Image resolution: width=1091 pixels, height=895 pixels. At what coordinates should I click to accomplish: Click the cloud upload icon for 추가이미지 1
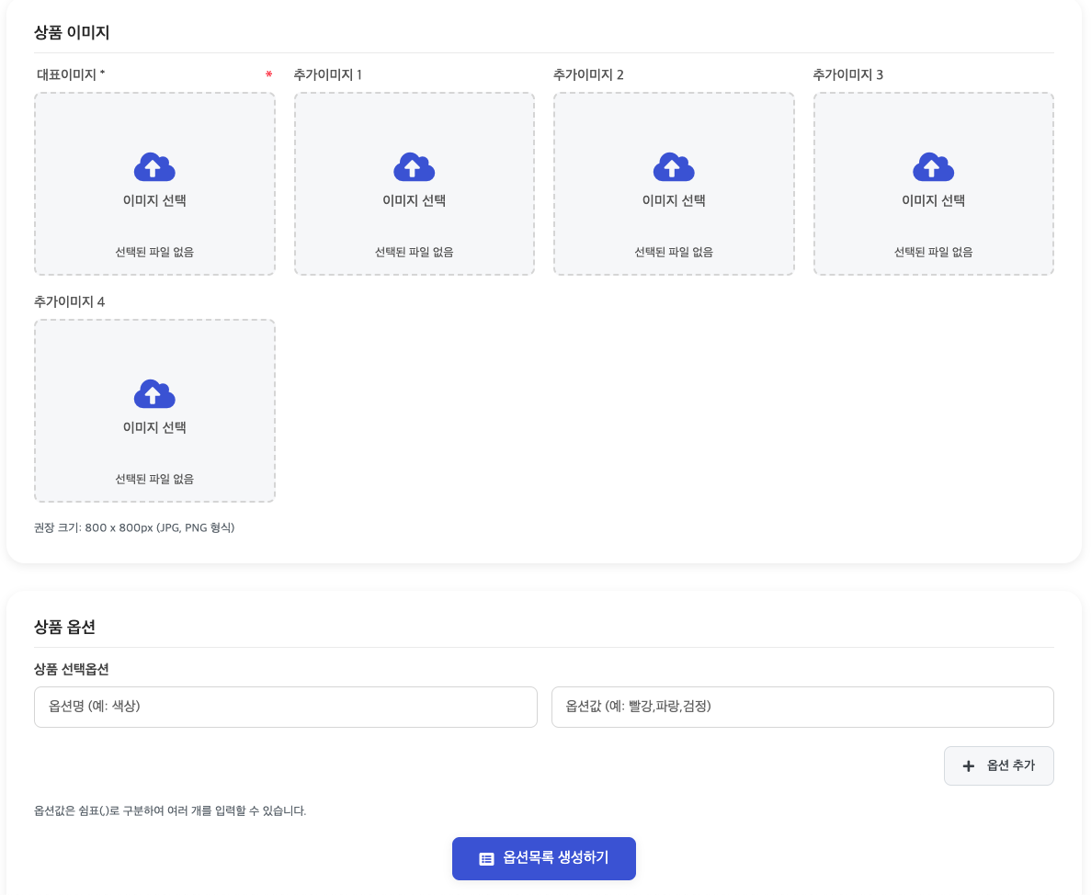[x=414, y=167]
